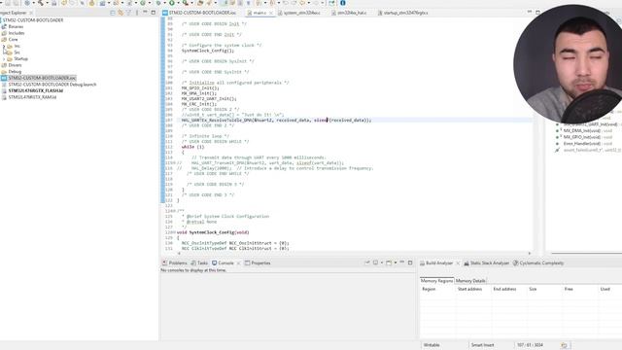Expand the Startup folder chevron

(x=4, y=58)
